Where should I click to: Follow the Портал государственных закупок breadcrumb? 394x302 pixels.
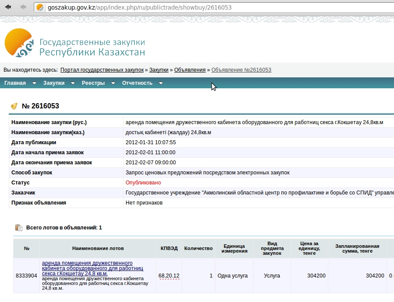coord(102,70)
